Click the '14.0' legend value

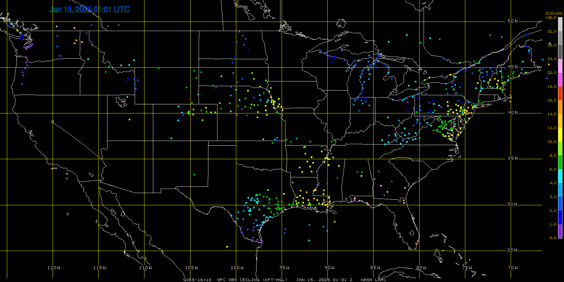[552, 114]
